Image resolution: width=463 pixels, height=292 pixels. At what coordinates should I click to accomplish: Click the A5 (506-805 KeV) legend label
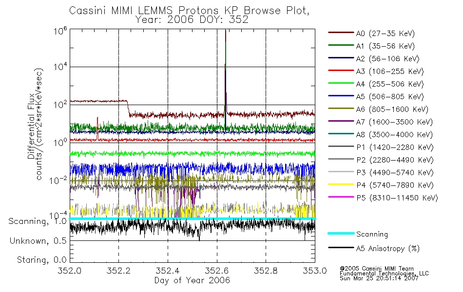(x=390, y=97)
